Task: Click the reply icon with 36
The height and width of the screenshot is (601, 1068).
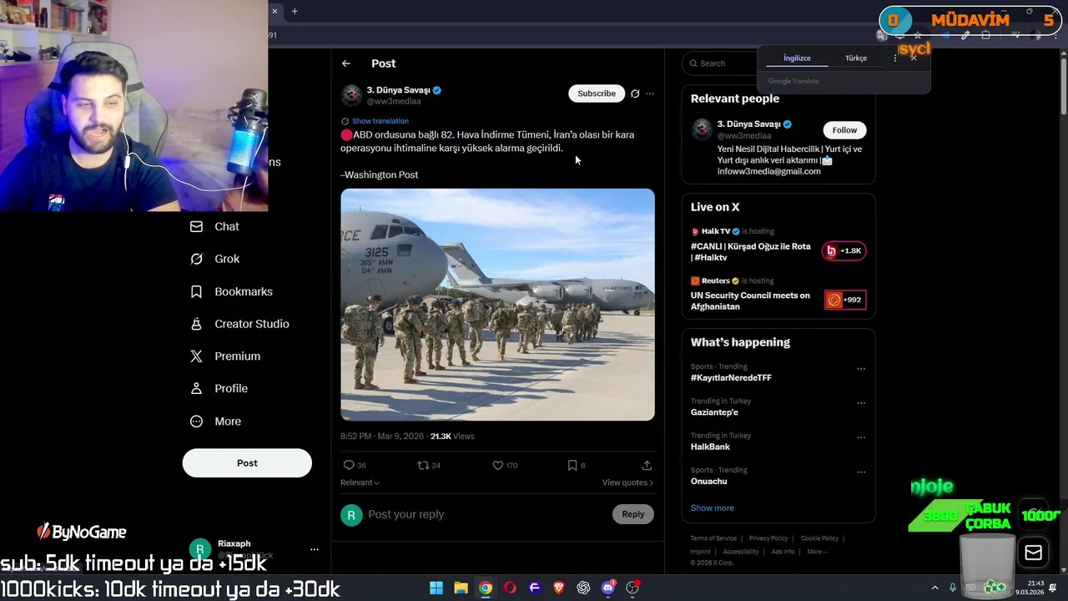Action: point(349,465)
